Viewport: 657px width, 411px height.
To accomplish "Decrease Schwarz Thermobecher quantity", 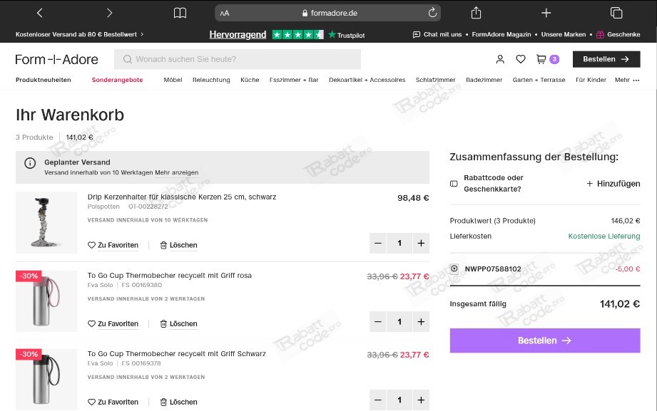I will (378, 400).
